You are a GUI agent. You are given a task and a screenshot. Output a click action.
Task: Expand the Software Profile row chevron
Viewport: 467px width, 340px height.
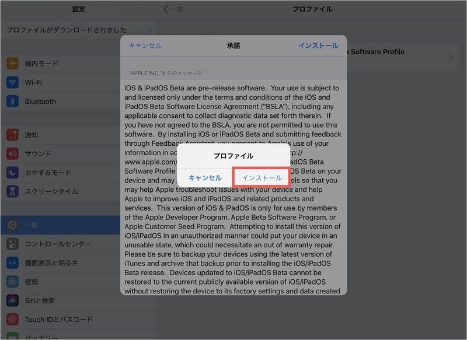[451, 57]
